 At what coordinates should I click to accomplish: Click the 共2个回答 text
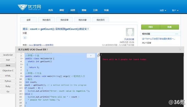point(147,43)
